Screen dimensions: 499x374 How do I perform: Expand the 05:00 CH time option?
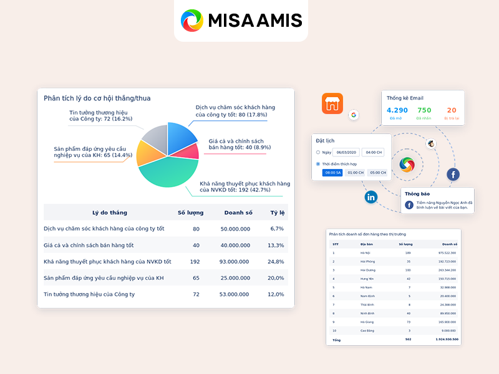click(x=377, y=173)
